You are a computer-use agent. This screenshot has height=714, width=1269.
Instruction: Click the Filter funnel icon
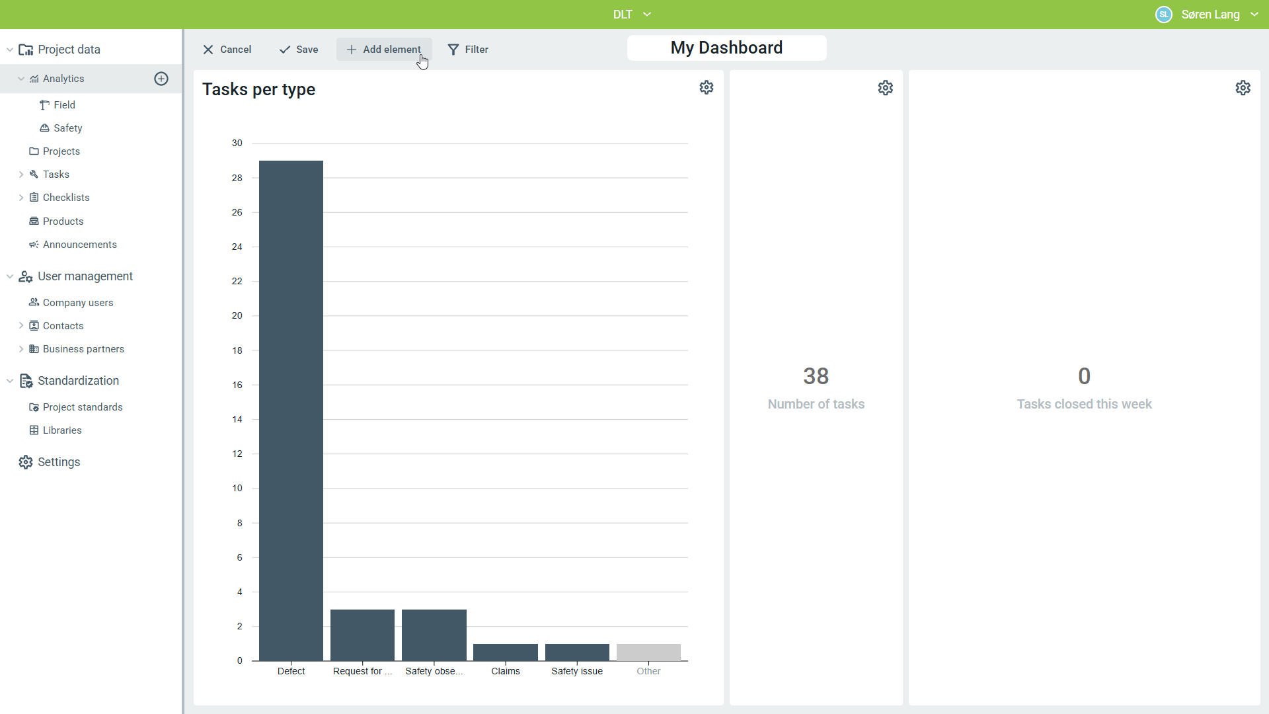[x=453, y=50]
